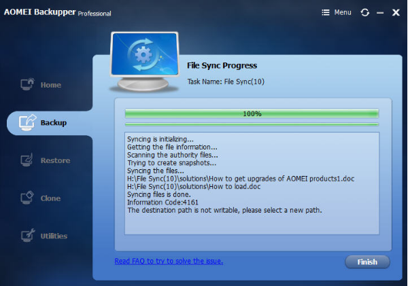This screenshot has width=408, height=286.
Task: Click log line 'Getting the file information...'
Action: coord(172,147)
